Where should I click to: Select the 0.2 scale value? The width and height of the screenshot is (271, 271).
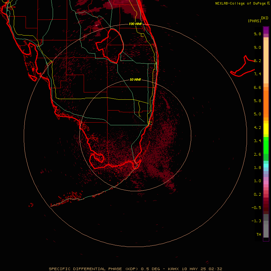pos(257,195)
